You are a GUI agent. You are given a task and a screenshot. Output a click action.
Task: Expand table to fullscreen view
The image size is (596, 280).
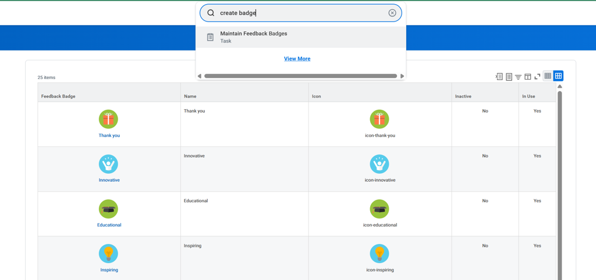point(537,77)
